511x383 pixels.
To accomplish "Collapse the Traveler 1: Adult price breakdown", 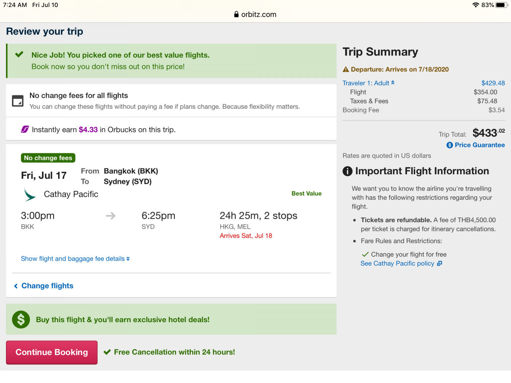I will 368,83.
